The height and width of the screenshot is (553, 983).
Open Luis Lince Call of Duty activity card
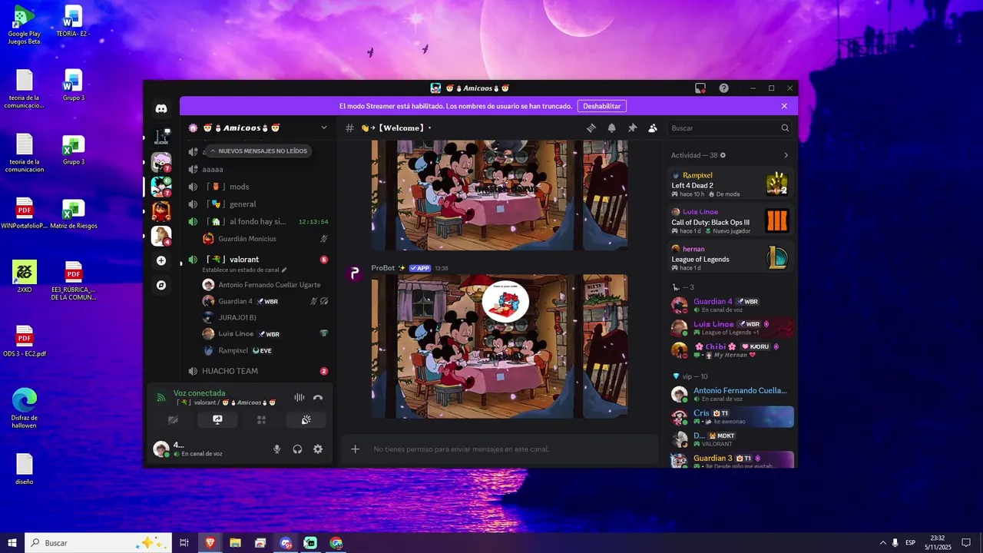click(x=730, y=221)
